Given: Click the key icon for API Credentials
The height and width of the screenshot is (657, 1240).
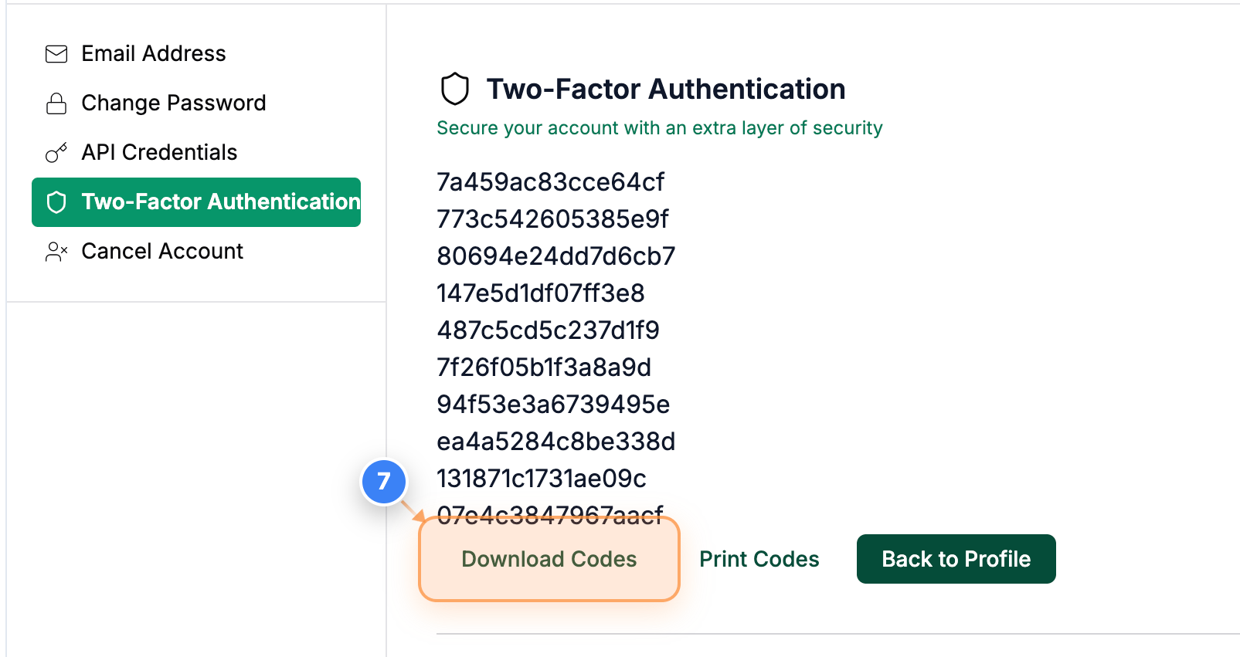Looking at the screenshot, I should [x=56, y=152].
